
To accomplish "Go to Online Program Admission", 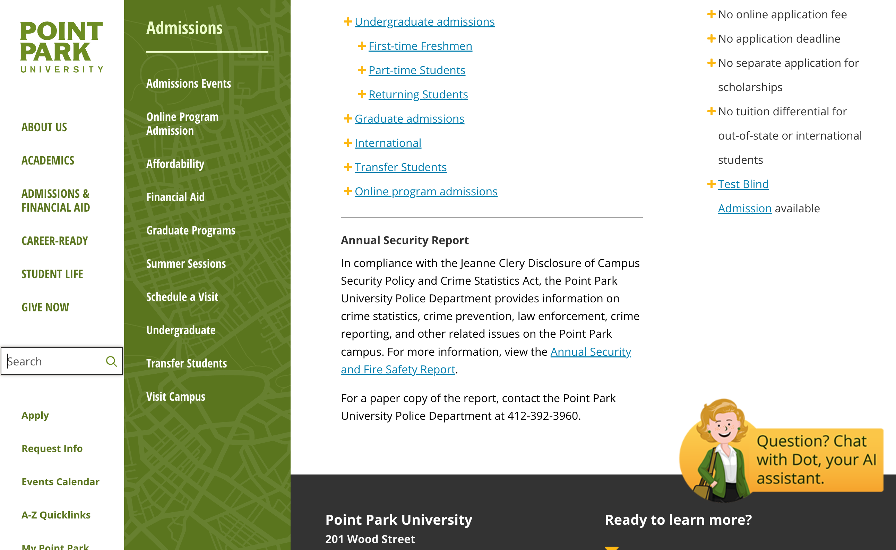I will point(182,124).
